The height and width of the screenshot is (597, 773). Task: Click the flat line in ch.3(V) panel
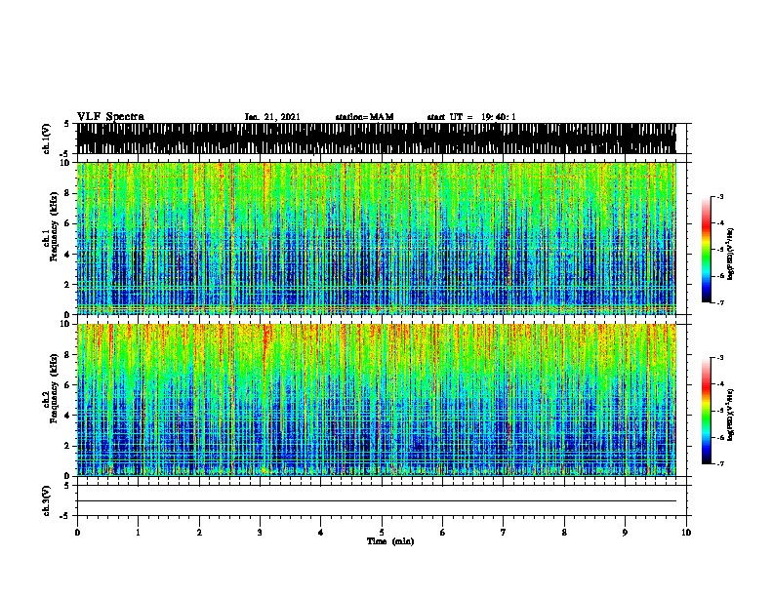click(x=376, y=501)
